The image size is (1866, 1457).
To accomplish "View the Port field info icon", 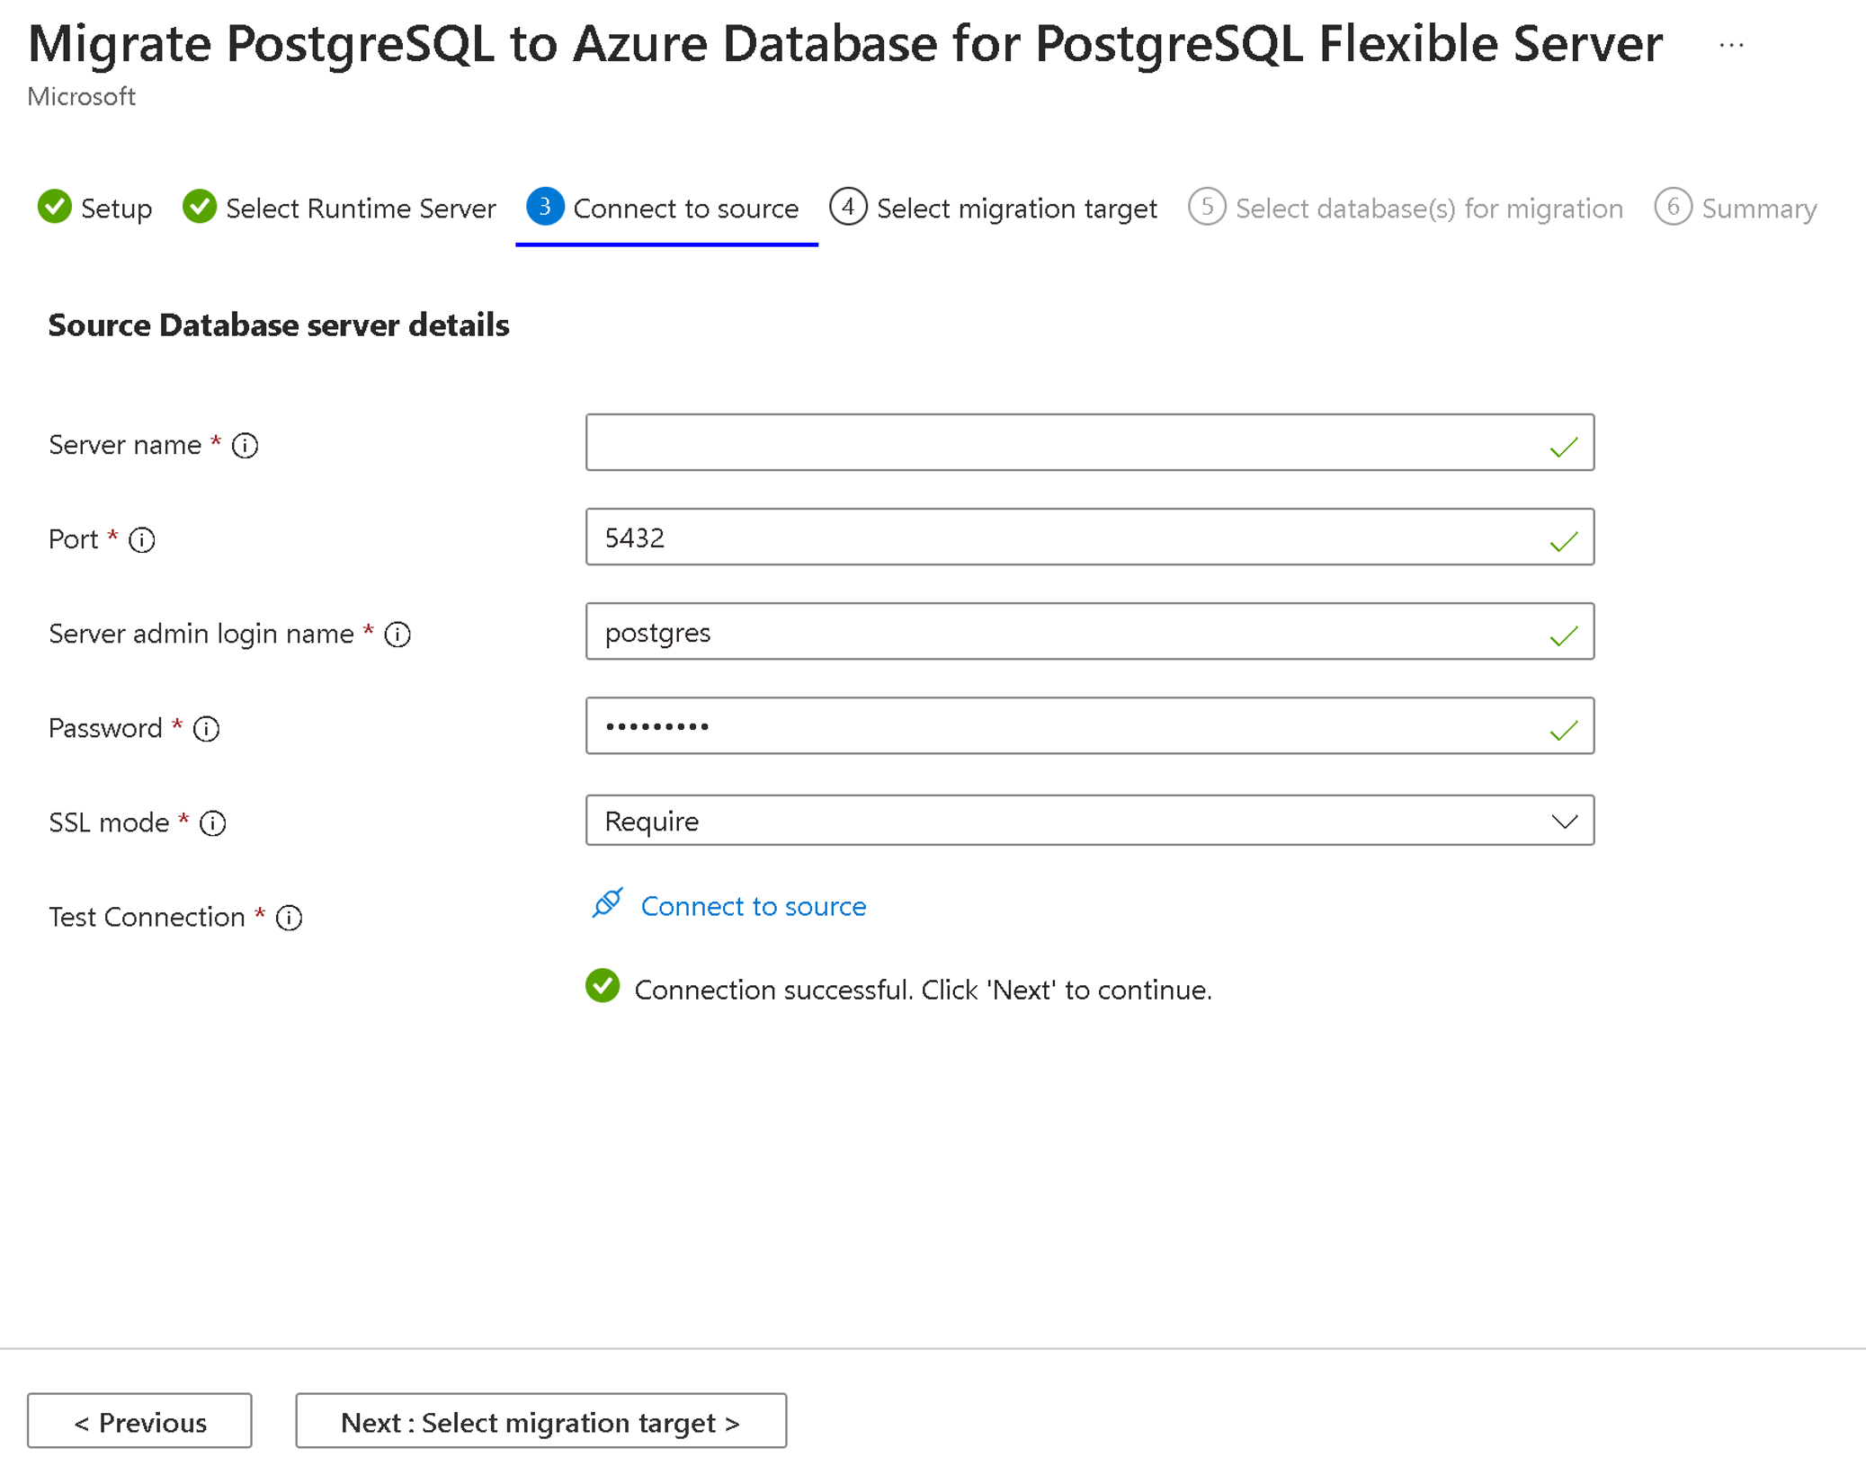I will [142, 540].
